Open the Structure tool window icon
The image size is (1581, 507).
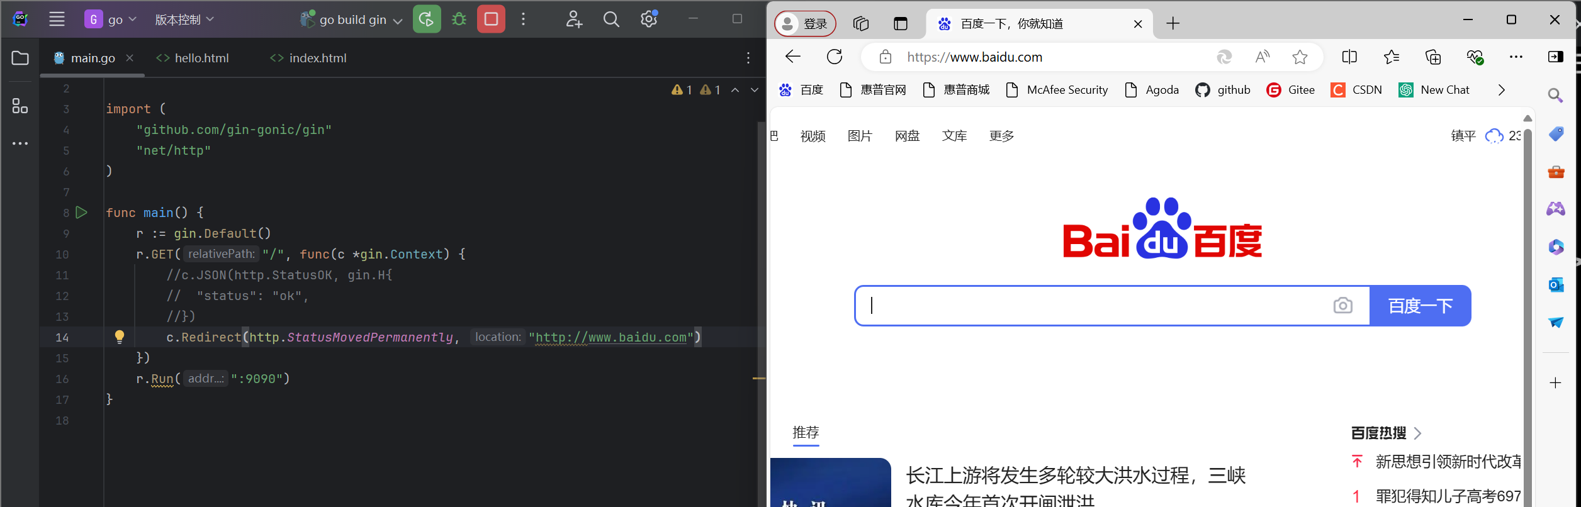pyautogui.click(x=20, y=106)
